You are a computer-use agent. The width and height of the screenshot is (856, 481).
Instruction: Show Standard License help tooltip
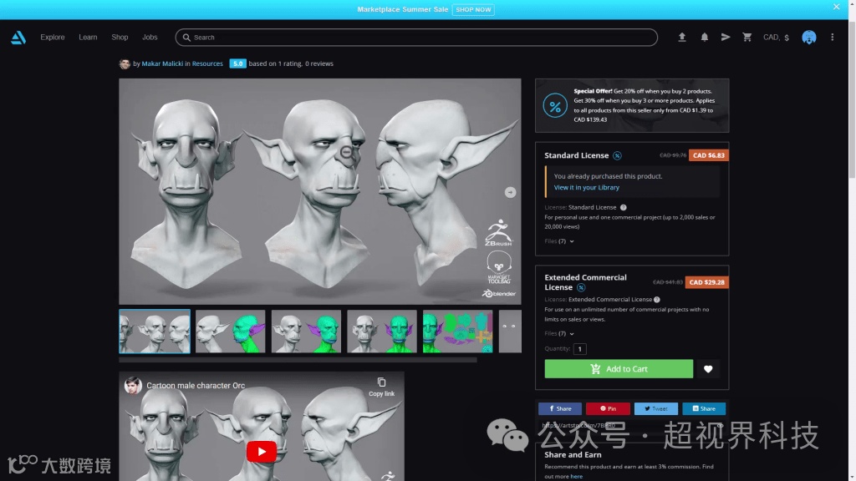(x=623, y=207)
